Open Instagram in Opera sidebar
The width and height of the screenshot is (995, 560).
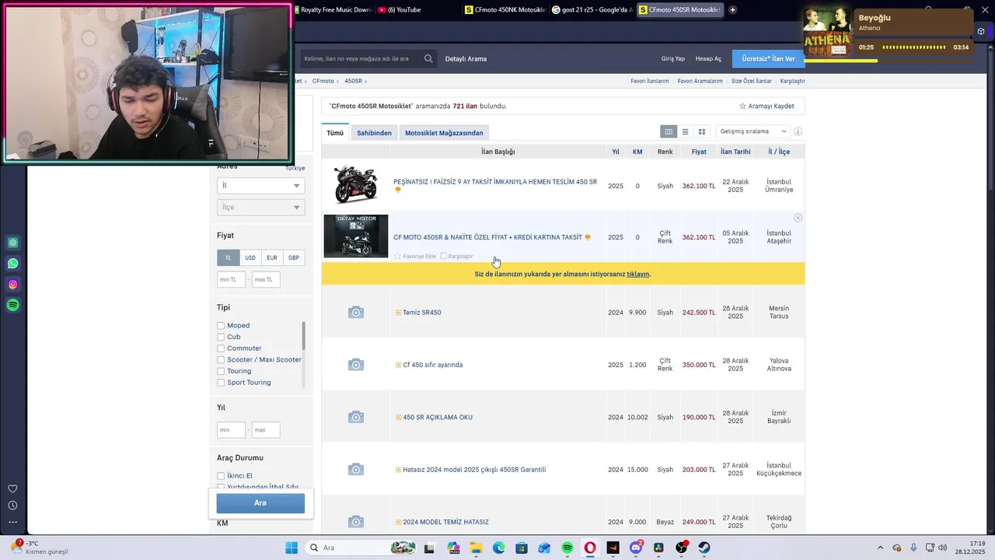(12, 285)
